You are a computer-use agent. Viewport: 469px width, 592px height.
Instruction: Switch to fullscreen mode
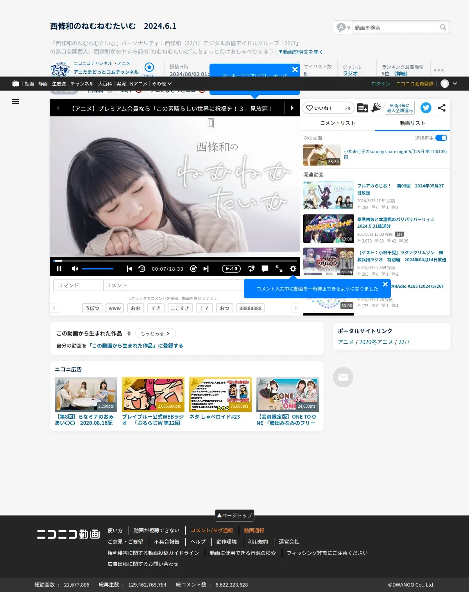click(x=279, y=269)
